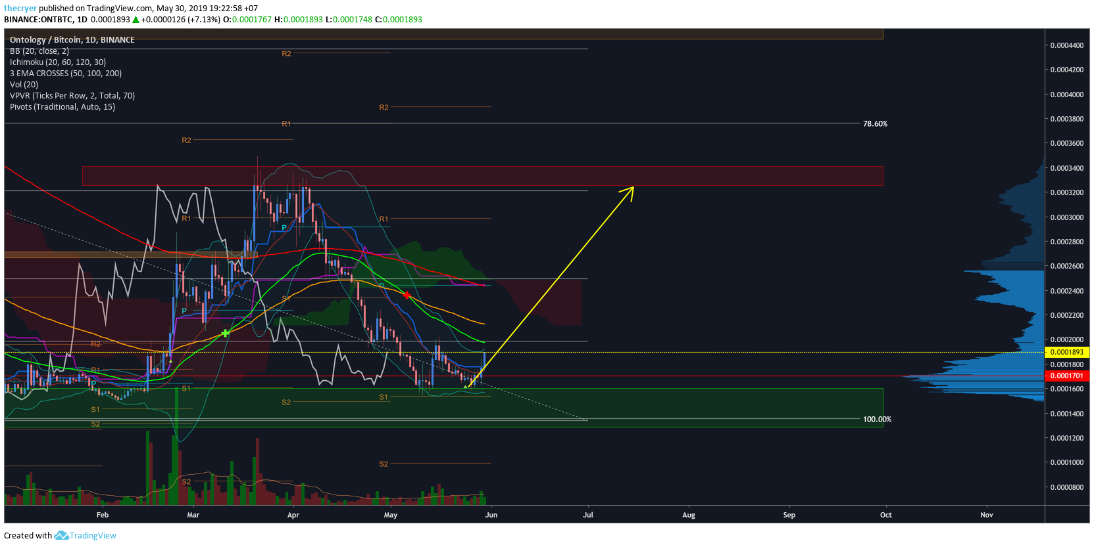This screenshot has width=1094, height=547.
Task: Click the TradingView logo icon
Action: tap(61, 535)
